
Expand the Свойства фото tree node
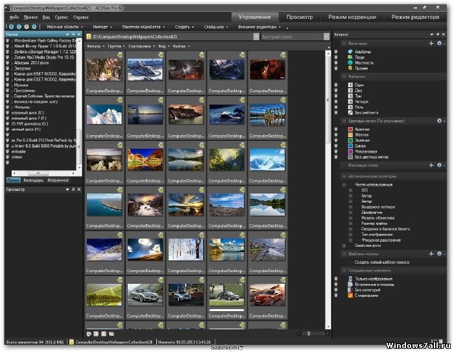(x=344, y=245)
